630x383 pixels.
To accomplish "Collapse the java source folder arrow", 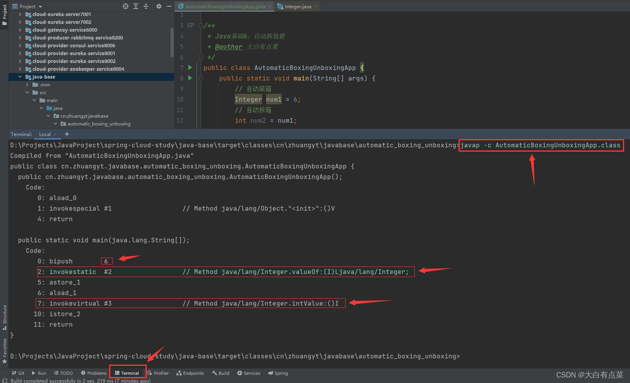I will 41,108.
